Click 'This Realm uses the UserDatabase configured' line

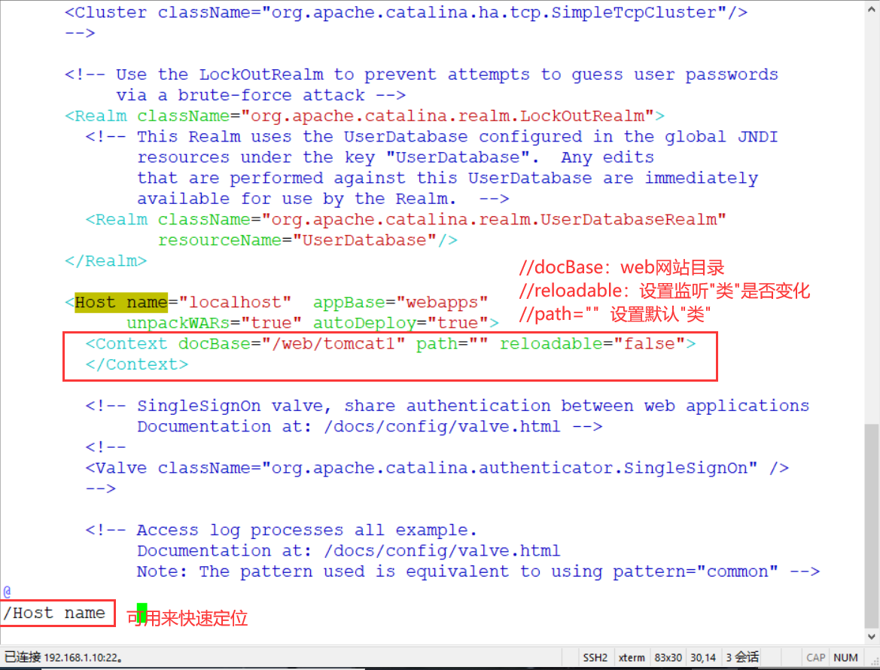coord(431,137)
